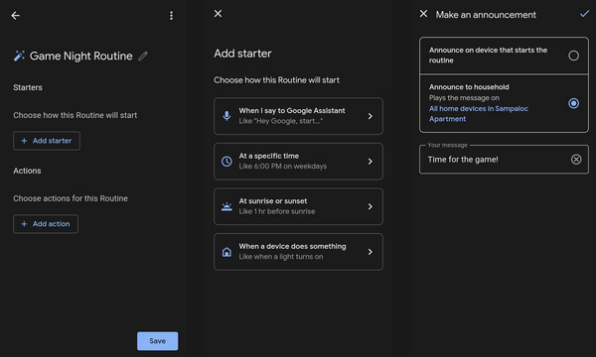
Task: Open All home devices in Sampaloc Apartment link
Action: pyautogui.click(x=479, y=113)
